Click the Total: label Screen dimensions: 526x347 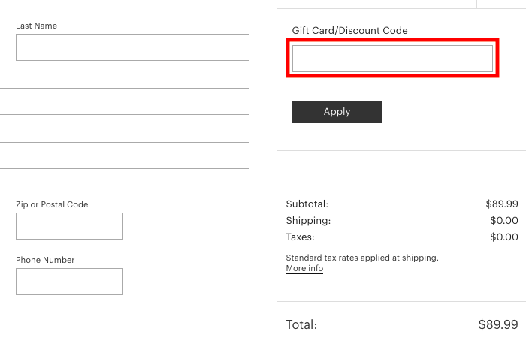(301, 324)
